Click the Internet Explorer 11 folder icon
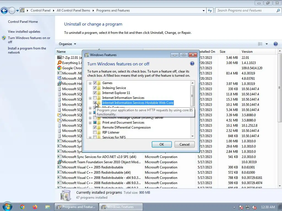 pyautogui.click(x=99, y=93)
